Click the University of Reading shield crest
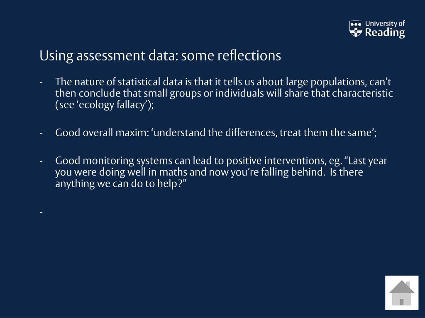The height and width of the screenshot is (318, 425). 356,29
